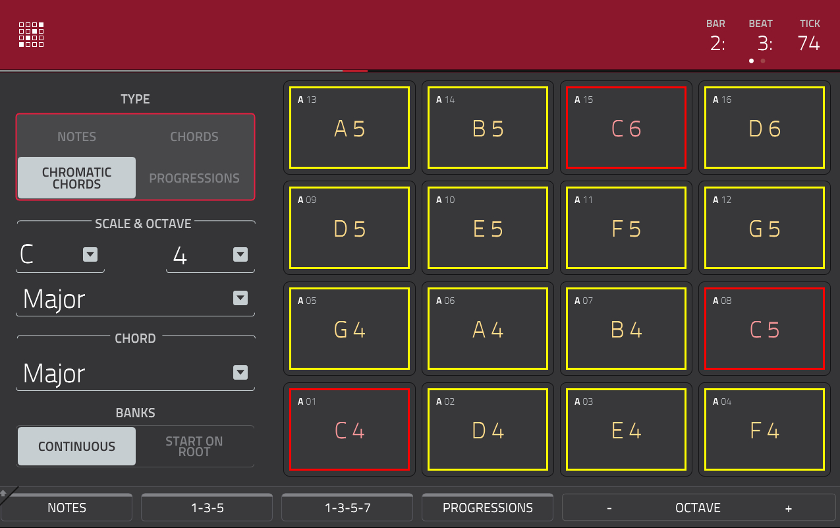Viewport: 840px width, 528px height.
Task: Open the CHORD type dropdown
Action: pyautogui.click(x=240, y=372)
